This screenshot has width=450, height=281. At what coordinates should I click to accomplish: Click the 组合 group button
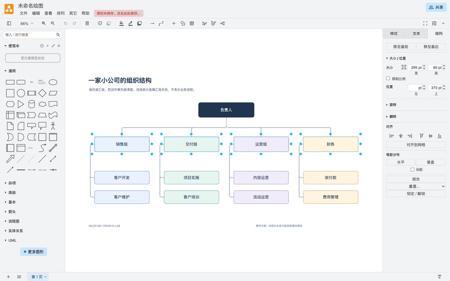(416, 179)
